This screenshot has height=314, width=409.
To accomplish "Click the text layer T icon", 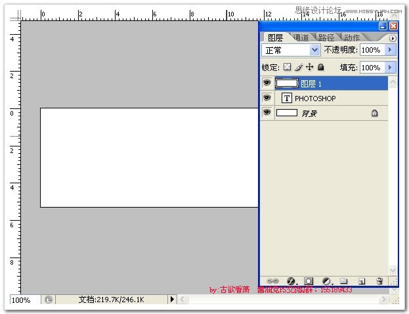I will [287, 98].
